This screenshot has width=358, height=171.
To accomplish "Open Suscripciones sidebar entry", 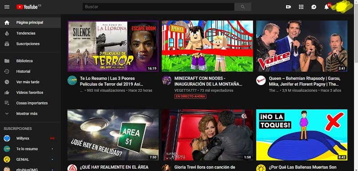I will 30,44.
